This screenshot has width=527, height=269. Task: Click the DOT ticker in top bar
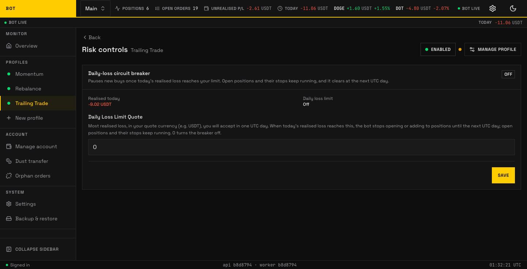[x=422, y=8]
